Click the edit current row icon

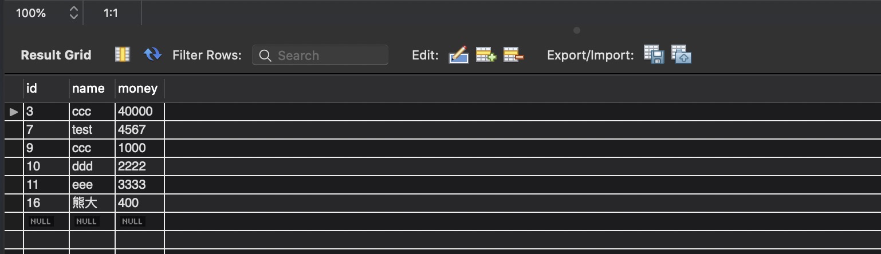click(x=459, y=55)
